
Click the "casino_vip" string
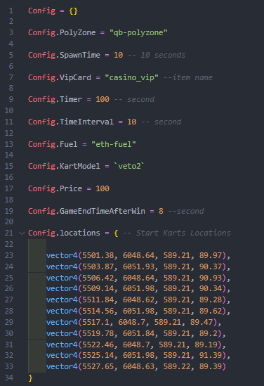pyautogui.click(x=131, y=77)
